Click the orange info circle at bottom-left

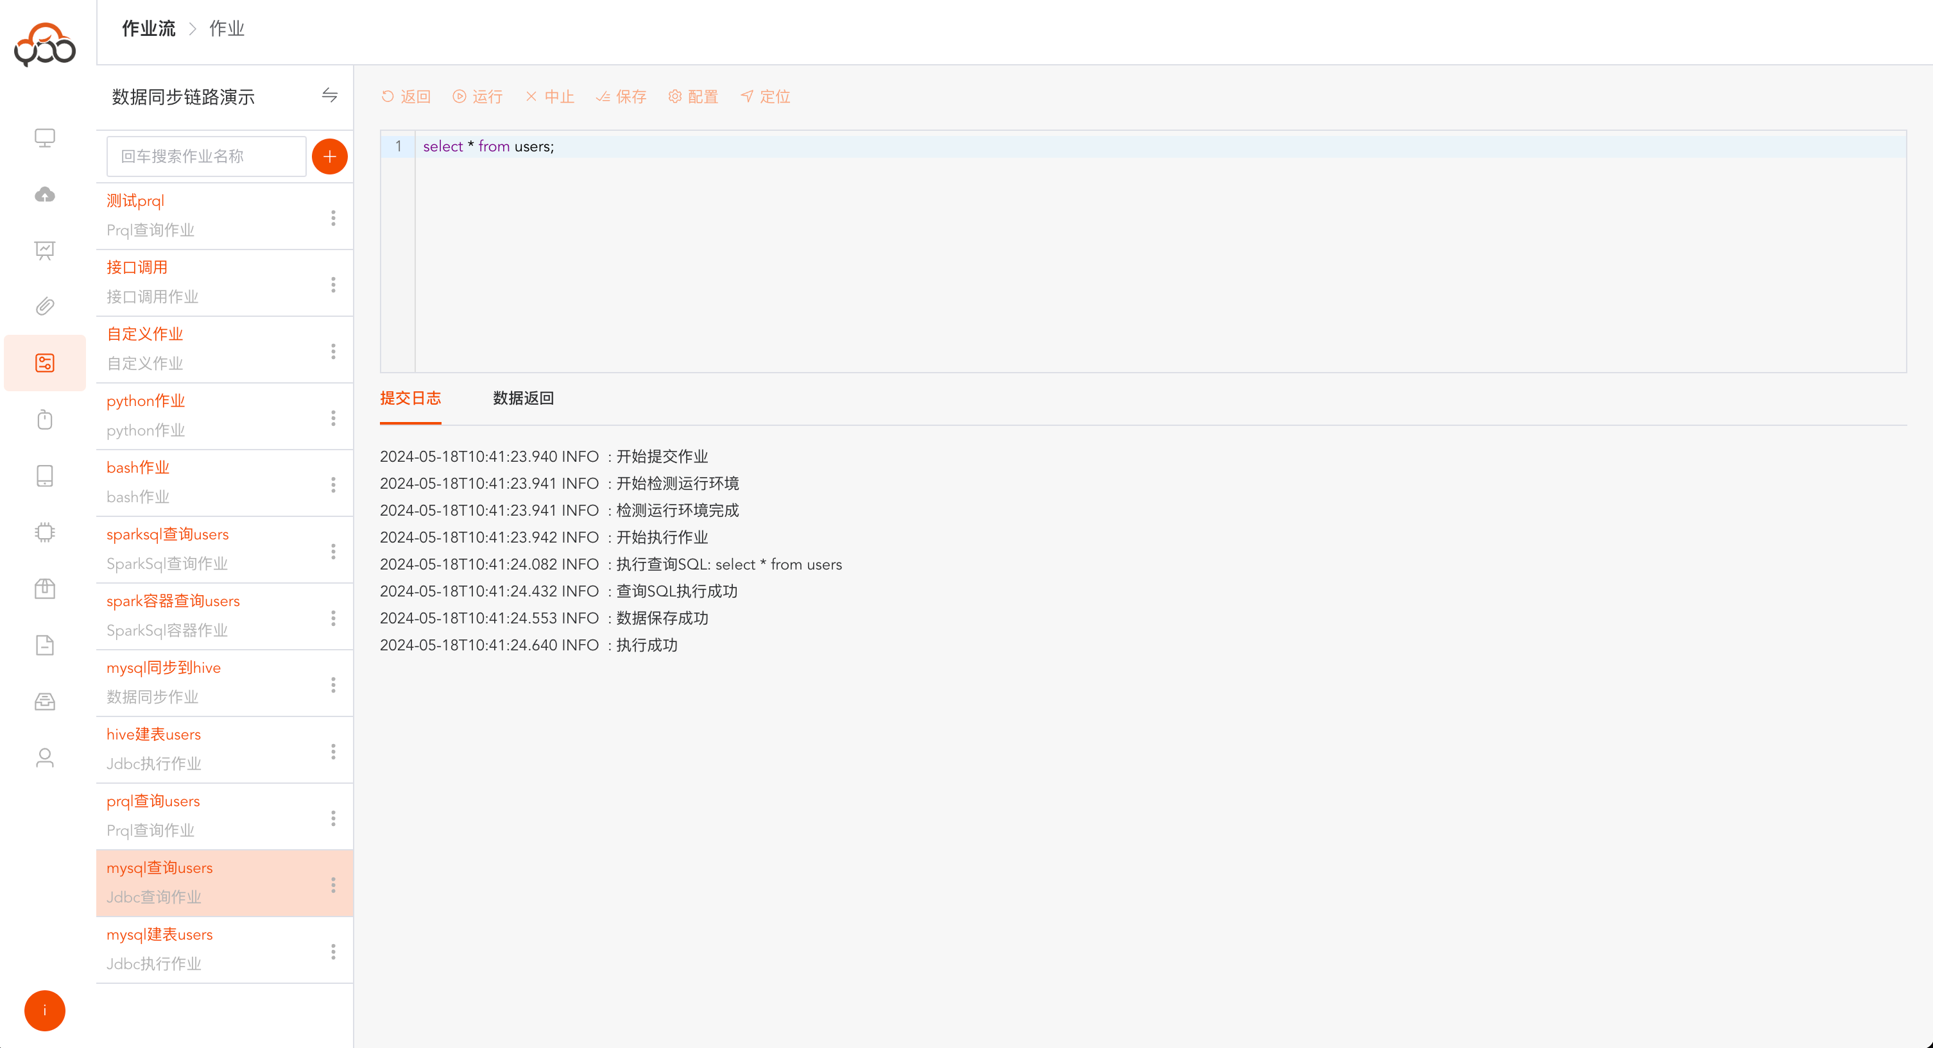tap(45, 1011)
